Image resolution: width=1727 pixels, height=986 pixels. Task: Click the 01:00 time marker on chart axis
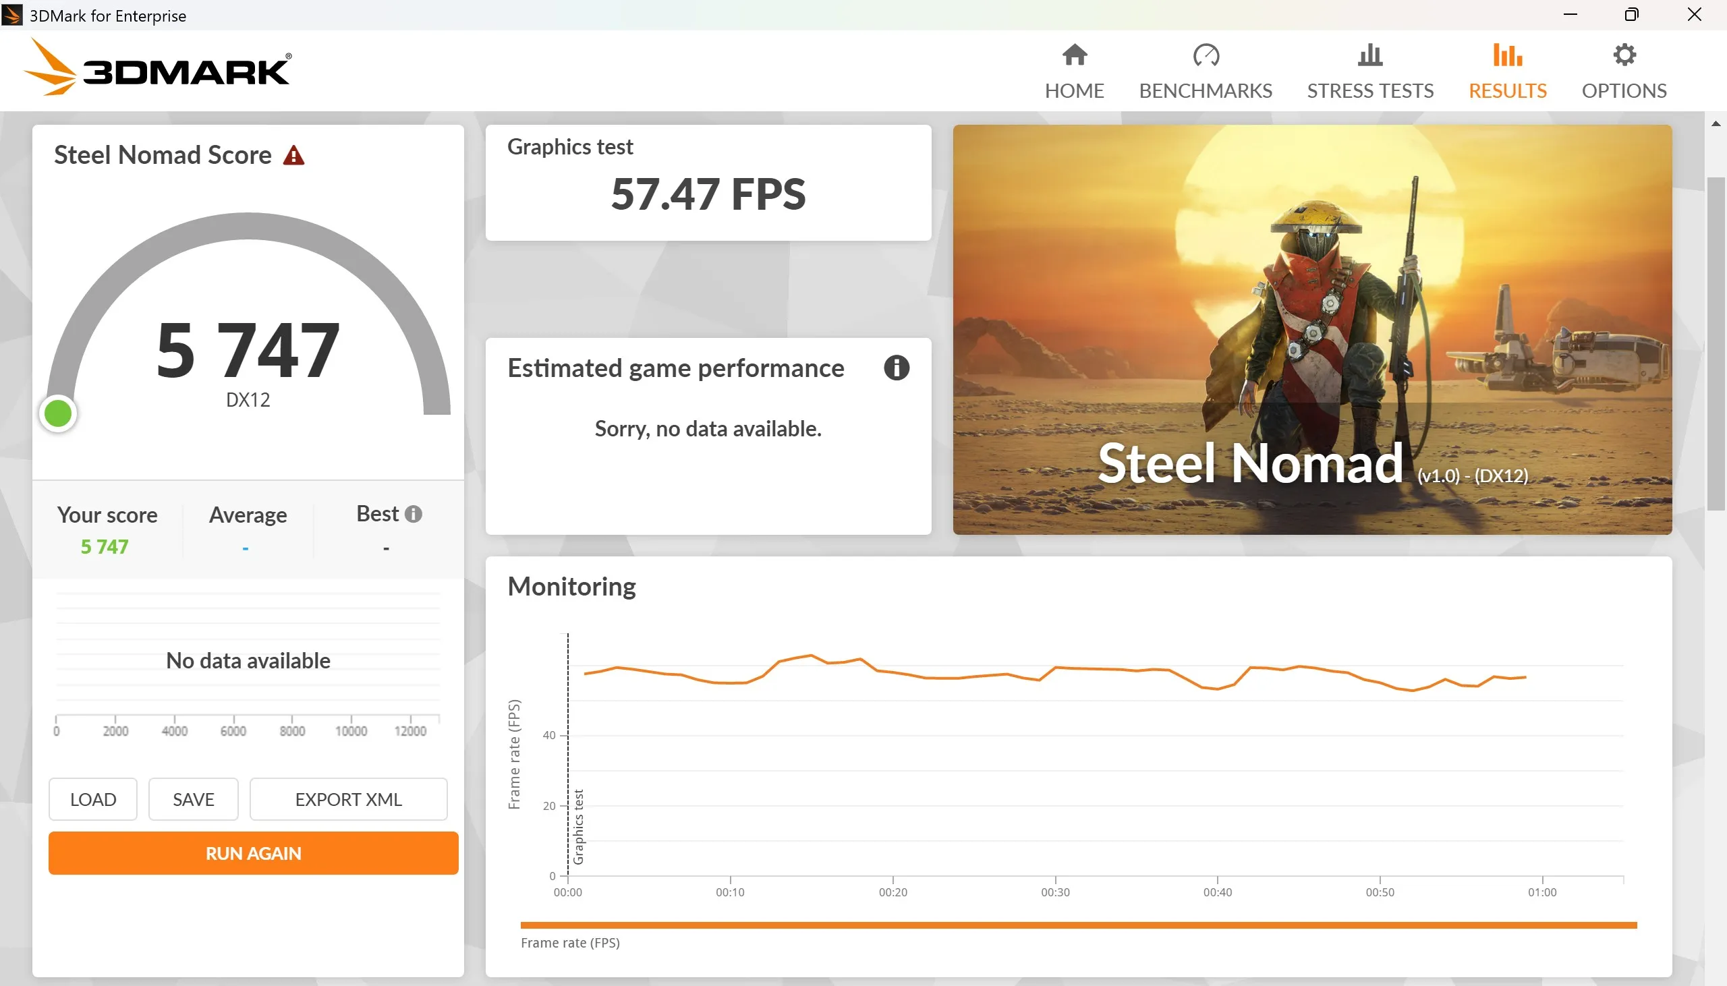[x=1542, y=892]
